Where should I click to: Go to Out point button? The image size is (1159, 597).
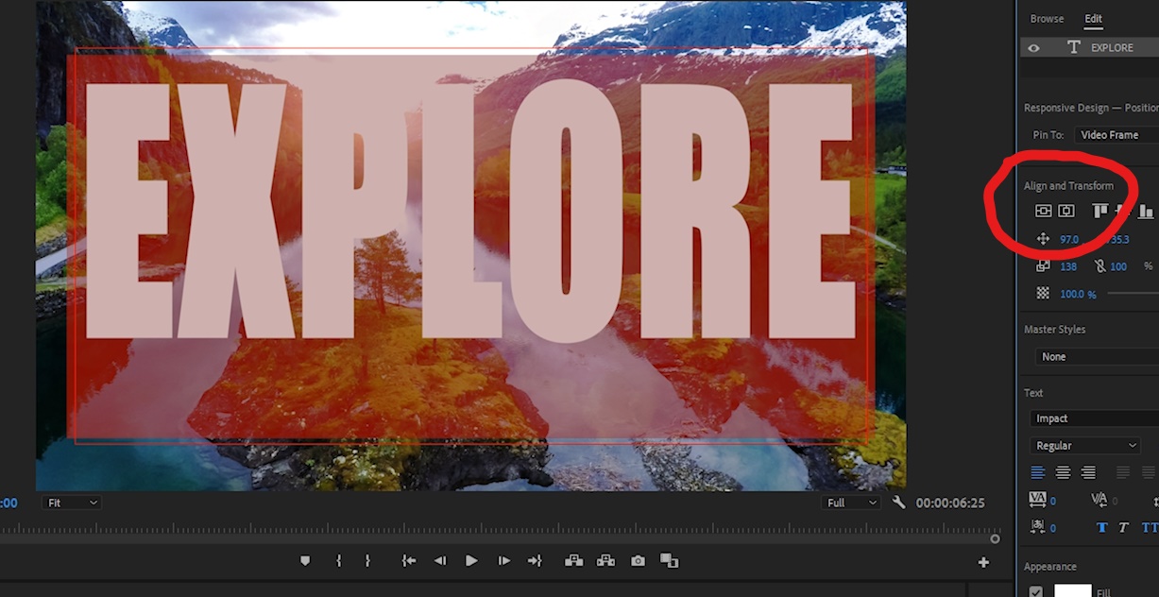coord(535,561)
